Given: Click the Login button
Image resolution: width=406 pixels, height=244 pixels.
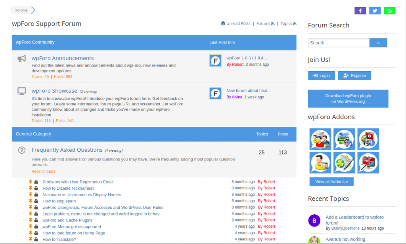Looking at the screenshot, I should 321,76.
